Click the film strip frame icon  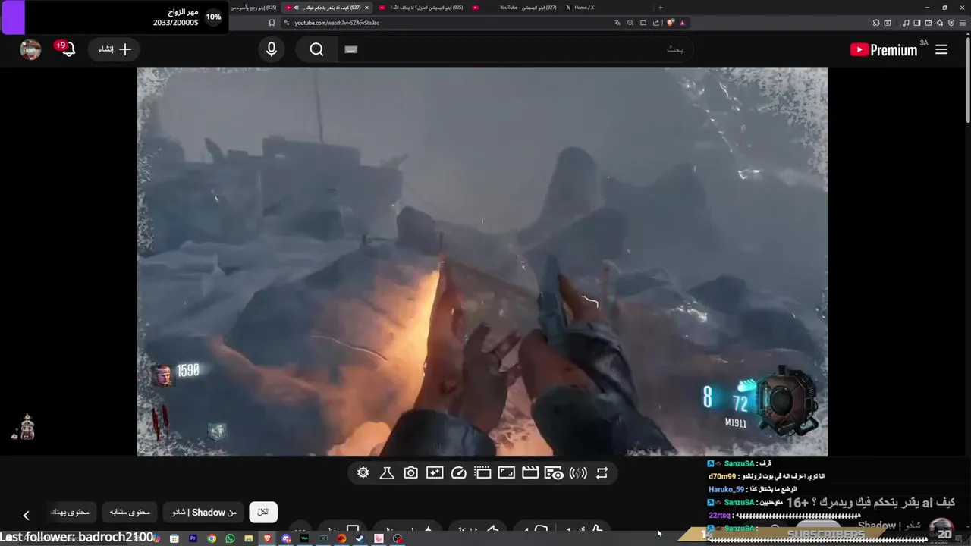(x=482, y=473)
